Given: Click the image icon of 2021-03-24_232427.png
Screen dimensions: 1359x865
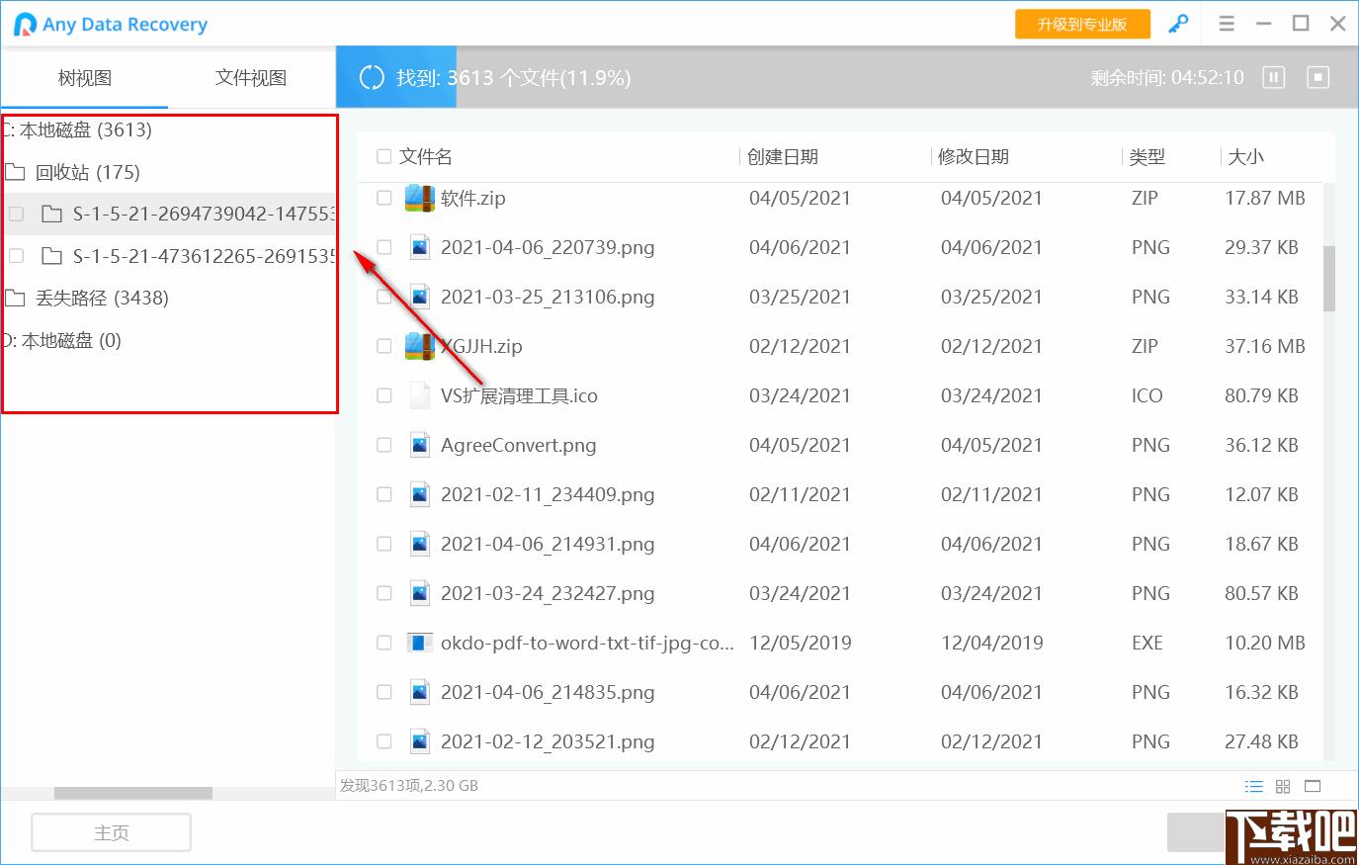Looking at the screenshot, I should (419, 593).
